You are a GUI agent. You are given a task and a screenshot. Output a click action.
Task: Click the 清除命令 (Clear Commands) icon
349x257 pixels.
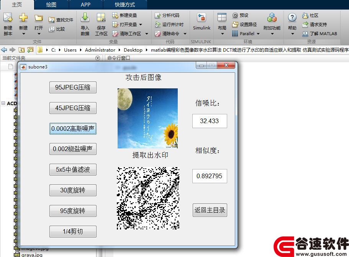tap(157, 34)
